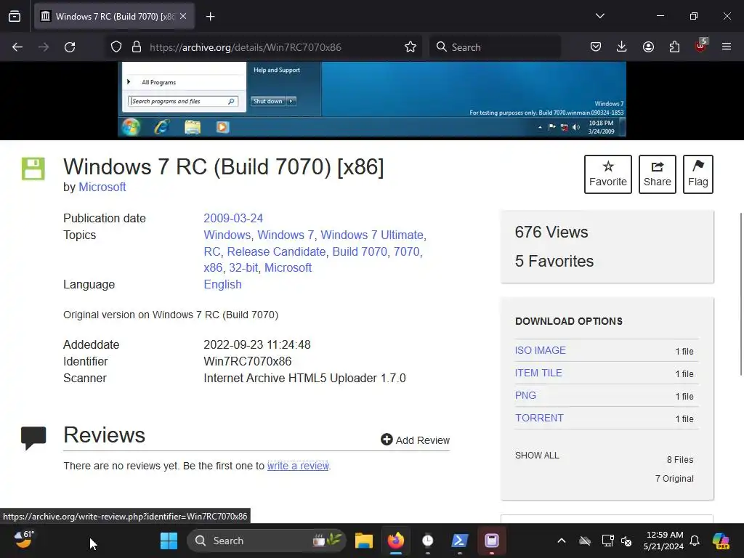Open the purple app on taskbar
The height and width of the screenshot is (558, 744).
492,541
